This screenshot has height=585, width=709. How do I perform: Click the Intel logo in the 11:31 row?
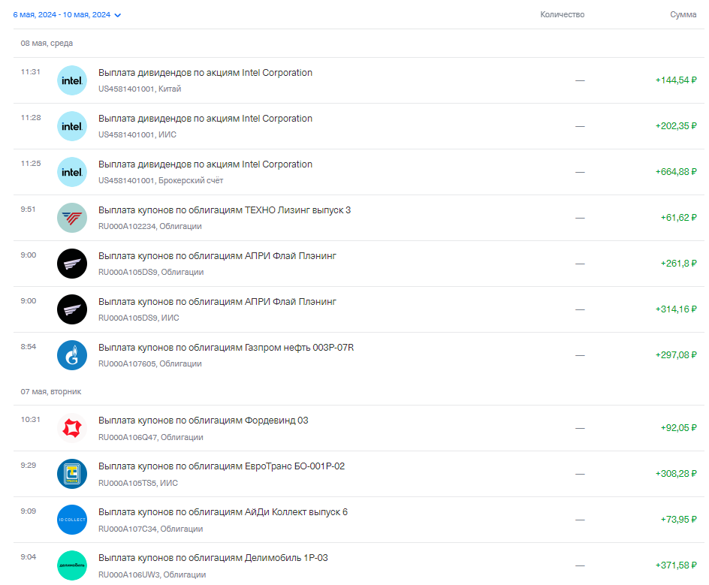(x=72, y=80)
